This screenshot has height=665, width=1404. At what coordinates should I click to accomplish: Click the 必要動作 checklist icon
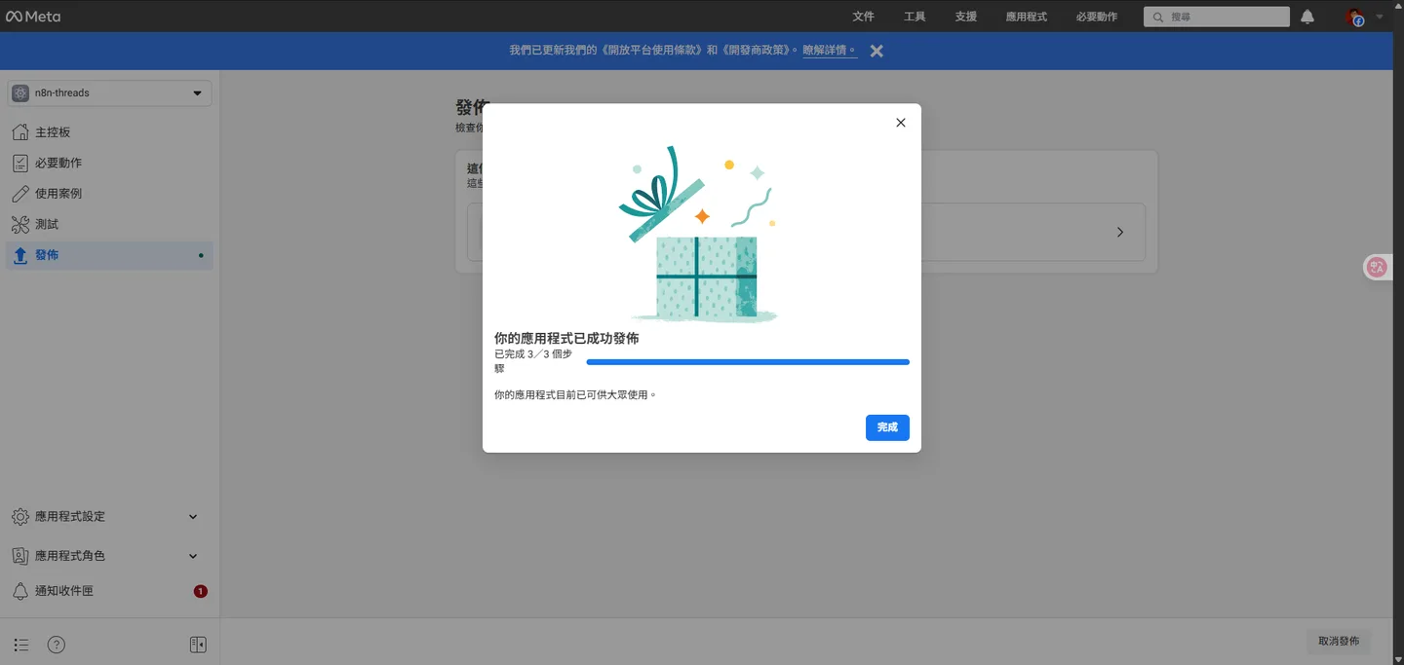click(x=20, y=163)
